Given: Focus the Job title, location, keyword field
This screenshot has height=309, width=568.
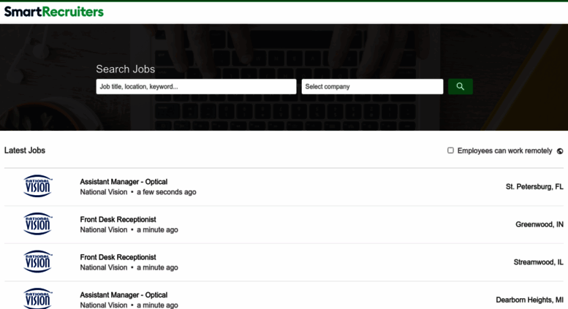Looking at the screenshot, I should 196,86.
